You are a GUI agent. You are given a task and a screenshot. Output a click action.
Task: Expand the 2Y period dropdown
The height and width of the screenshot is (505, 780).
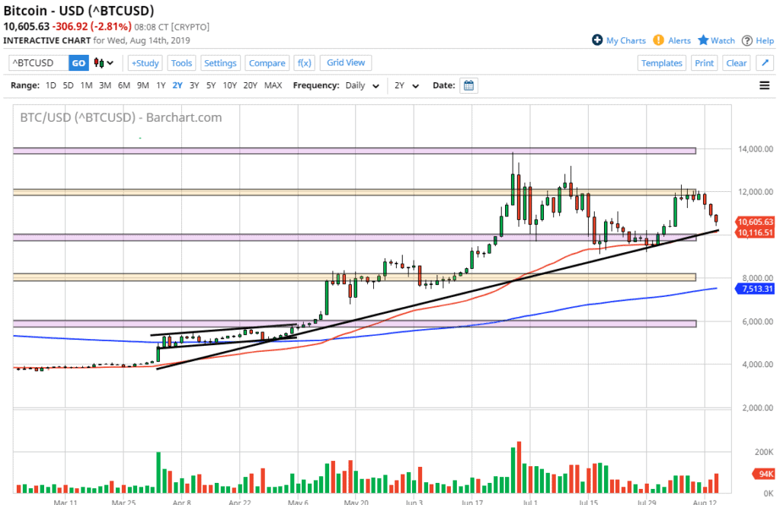click(x=407, y=85)
